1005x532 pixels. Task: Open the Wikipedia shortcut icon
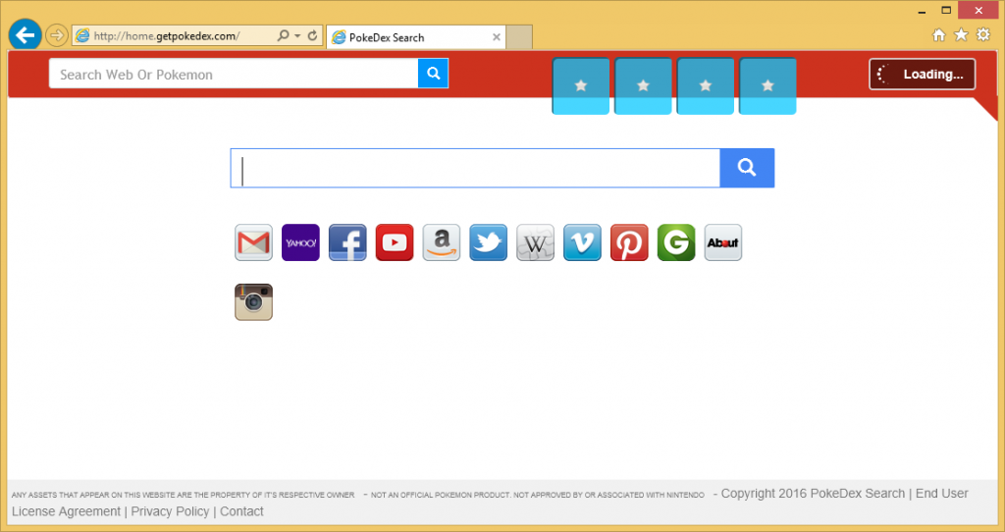[x=535, y=242]
